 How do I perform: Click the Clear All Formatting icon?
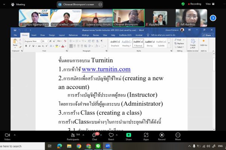coord(65,41)
